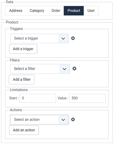
Task: Select the active Product data tab
Action: [x=74, y=11]
